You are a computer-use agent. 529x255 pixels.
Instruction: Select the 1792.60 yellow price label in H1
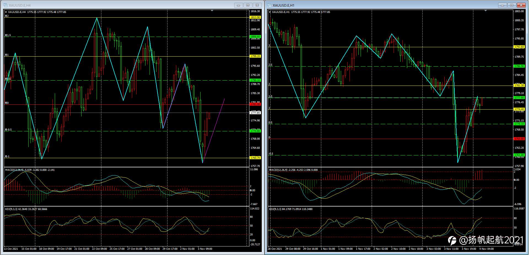[519, 47]
